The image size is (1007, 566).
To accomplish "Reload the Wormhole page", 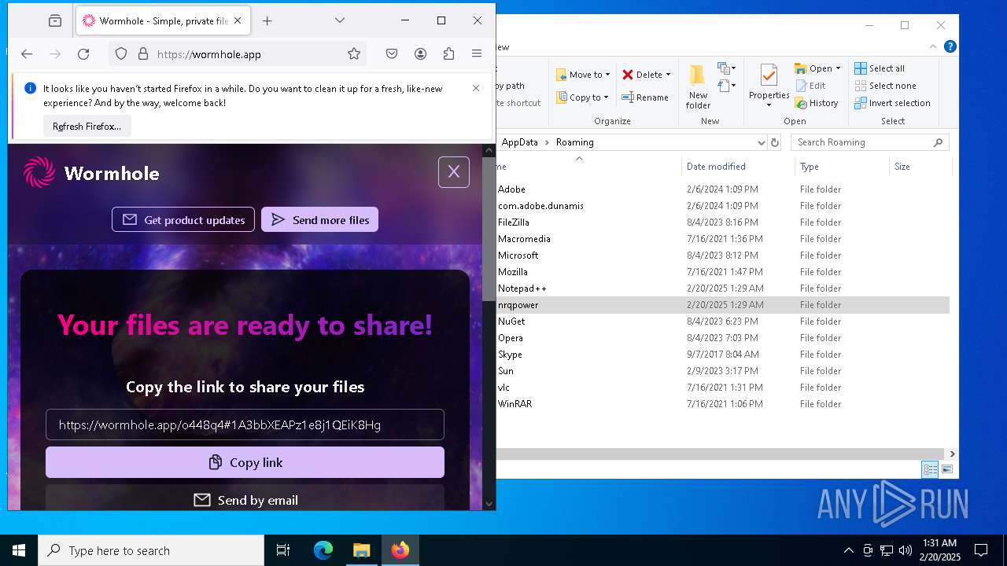I will 83,53.
